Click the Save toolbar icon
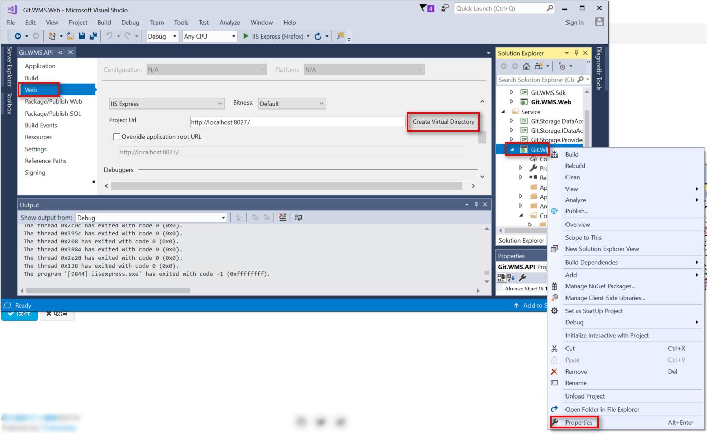707x434 pixels. tap(82, 36)
